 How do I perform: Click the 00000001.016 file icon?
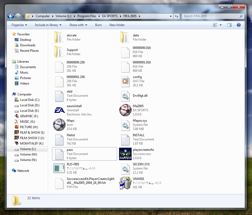tap(125, 67)
